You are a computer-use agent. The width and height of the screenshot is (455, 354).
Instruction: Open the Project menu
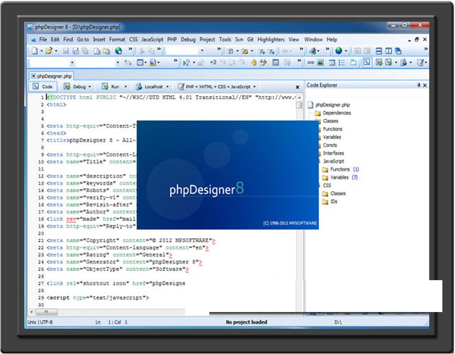(207, 39)
